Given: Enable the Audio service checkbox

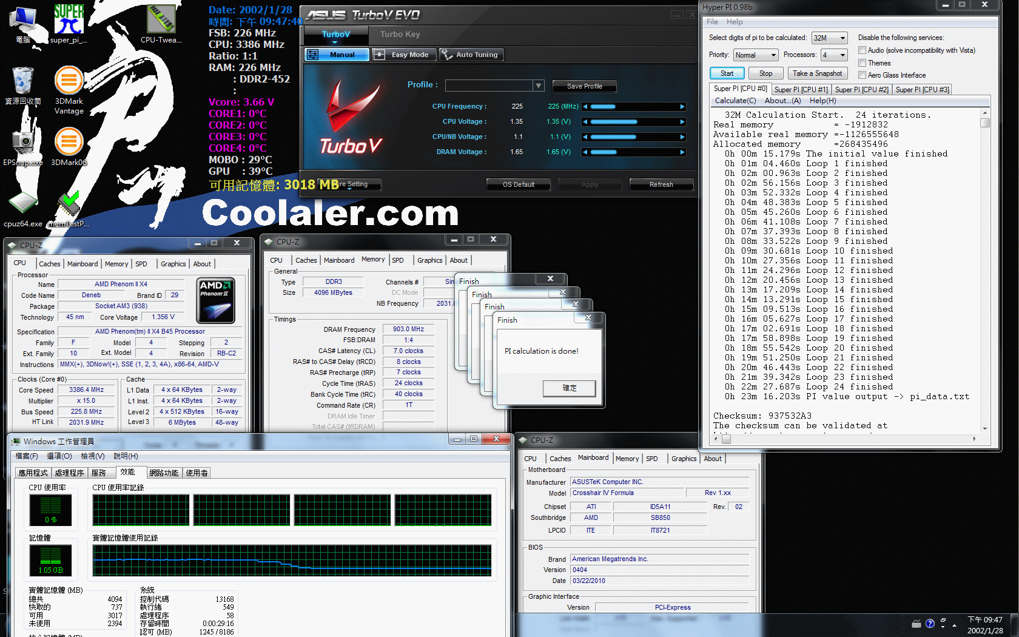Looking at the screenshot, I should [x=862, y=50].
